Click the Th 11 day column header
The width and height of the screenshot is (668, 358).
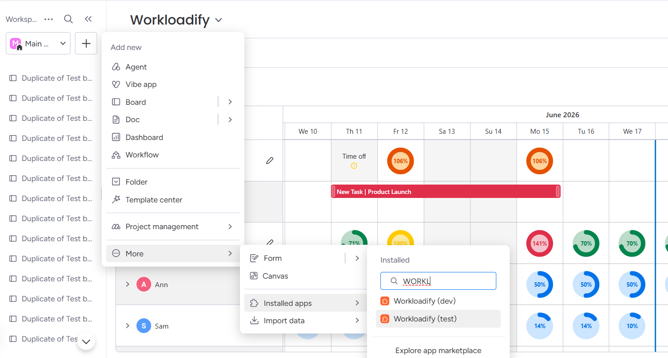click(x=354, y=131)
